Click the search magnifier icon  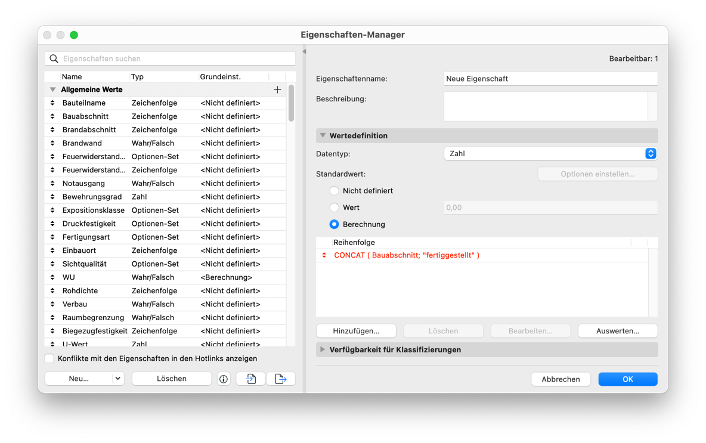pyautogui.click(x=54, y=58)
